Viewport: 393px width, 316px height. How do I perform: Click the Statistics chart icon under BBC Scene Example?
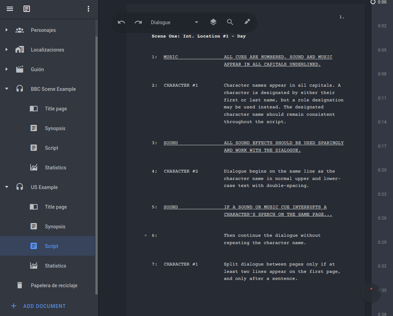point(34,167)
